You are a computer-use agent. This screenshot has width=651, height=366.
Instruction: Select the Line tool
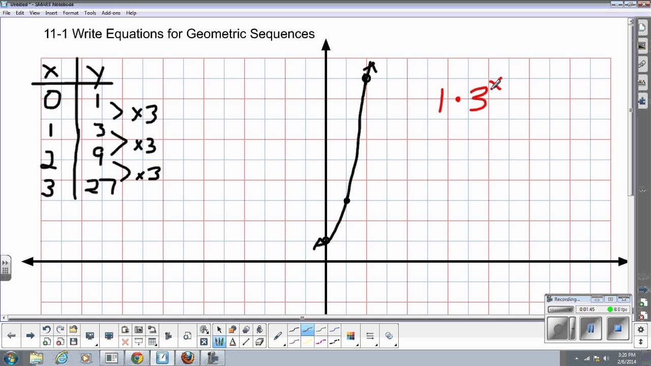246,342
